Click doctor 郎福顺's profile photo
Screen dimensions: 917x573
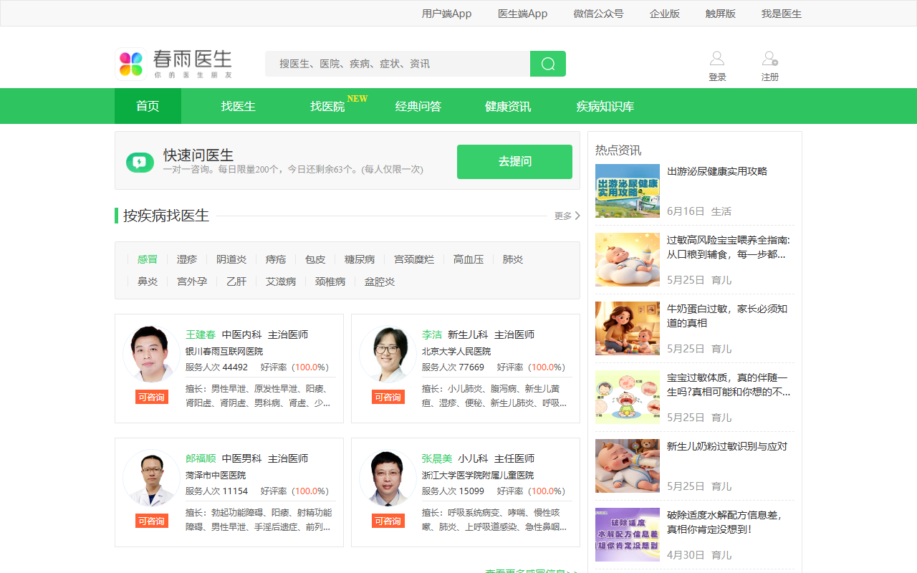tap(151, 478)
